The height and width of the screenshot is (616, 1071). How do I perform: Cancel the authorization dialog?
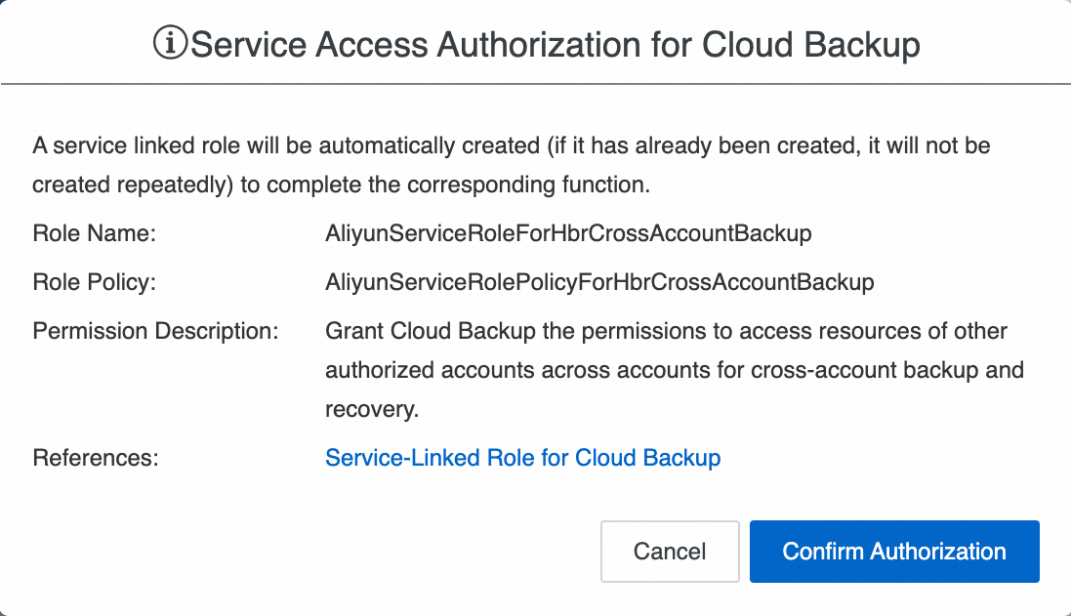point(669,552)
